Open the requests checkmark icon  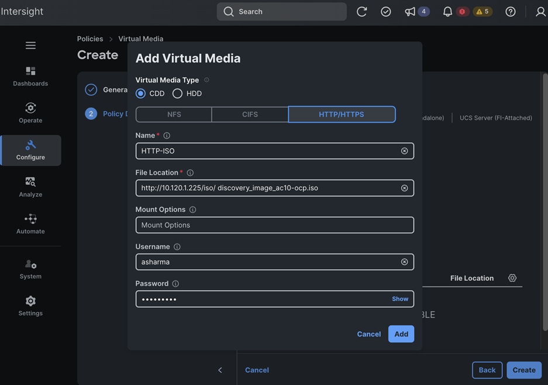click(386, 12)
